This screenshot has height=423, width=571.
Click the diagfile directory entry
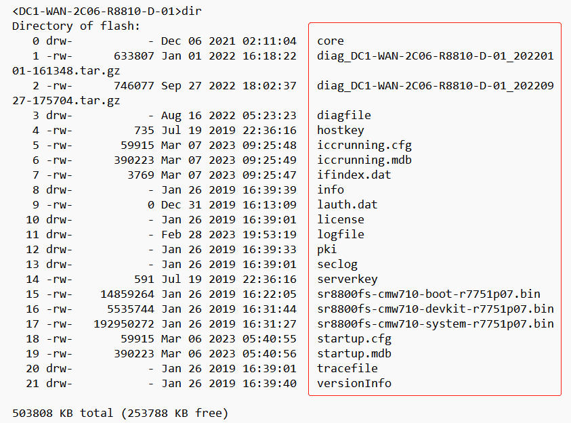coord(343,115)
